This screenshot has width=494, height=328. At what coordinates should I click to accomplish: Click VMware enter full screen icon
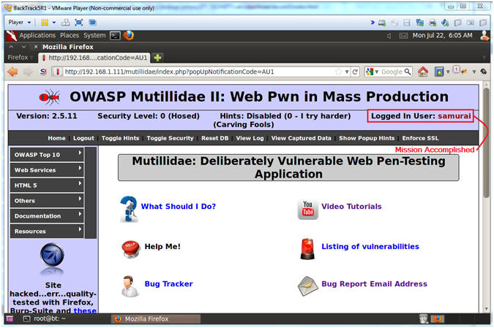click(79, 23)
